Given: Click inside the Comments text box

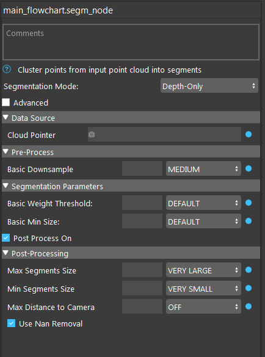Looking at the screenshot, I should [131, 42].
